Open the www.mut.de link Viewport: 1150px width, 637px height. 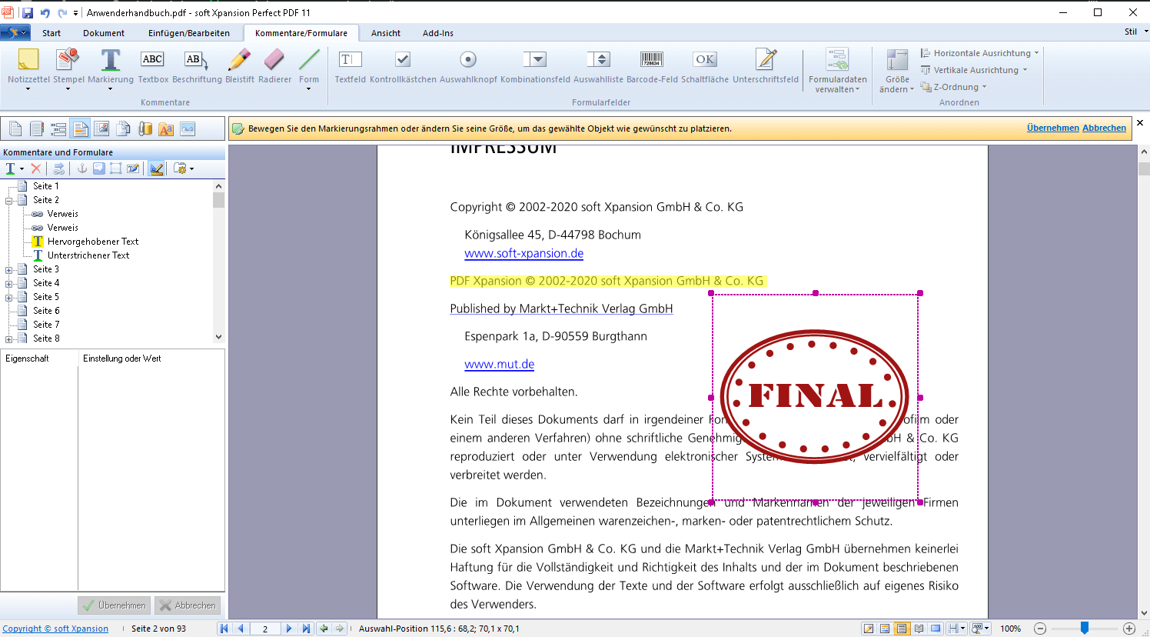pos(499,364)
